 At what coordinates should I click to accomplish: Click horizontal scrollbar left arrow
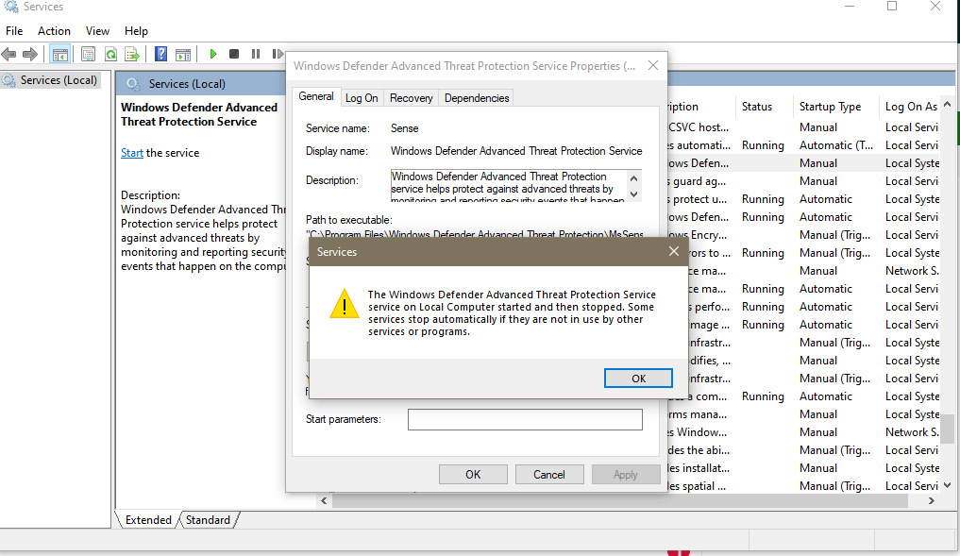pyautogui.click(x=324, y=501)
